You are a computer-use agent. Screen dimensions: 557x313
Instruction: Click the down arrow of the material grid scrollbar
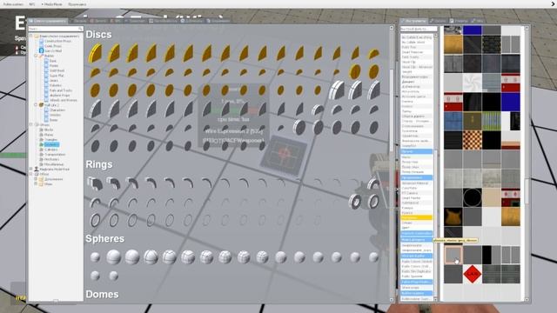click(x=527, y=300)
